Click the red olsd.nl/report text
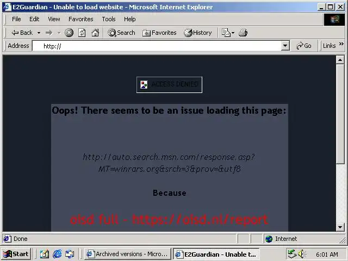The image size is (348, 261). pyautogui.click(x=169, y=220)
